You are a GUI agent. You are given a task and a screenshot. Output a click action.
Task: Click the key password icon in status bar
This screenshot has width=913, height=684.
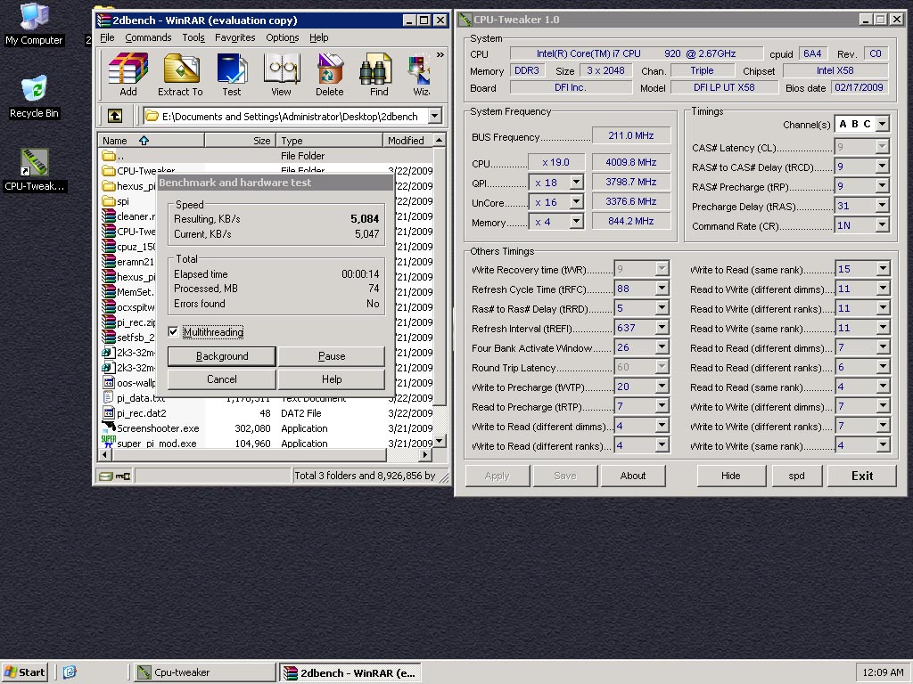point(123,476)
